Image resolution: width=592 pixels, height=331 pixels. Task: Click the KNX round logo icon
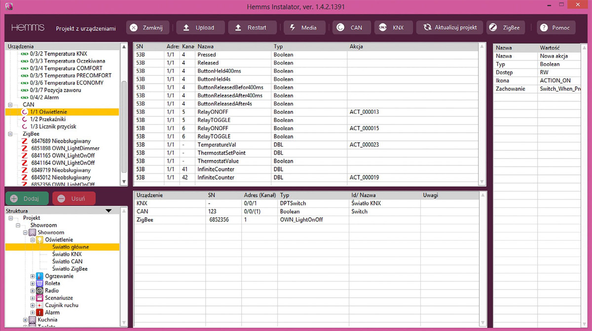382,28
